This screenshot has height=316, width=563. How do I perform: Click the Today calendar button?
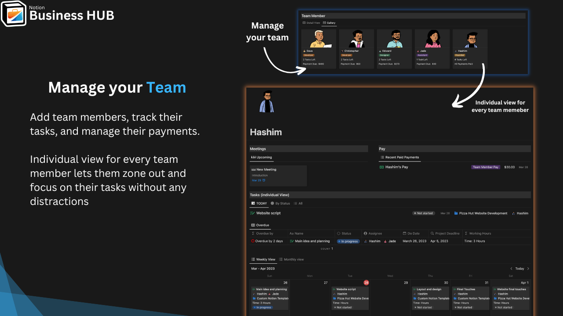pyautogui.click(x=520, y=269)
